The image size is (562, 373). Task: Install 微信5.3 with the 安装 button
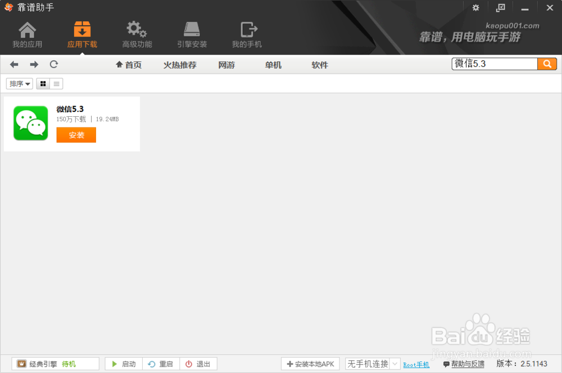click(76, 135)
